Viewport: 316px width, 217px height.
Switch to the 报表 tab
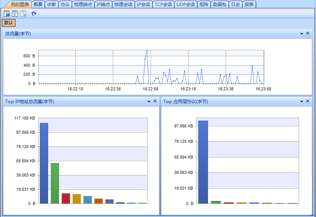(x=249, y=4)
